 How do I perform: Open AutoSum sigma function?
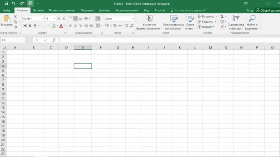coord(222,17)
